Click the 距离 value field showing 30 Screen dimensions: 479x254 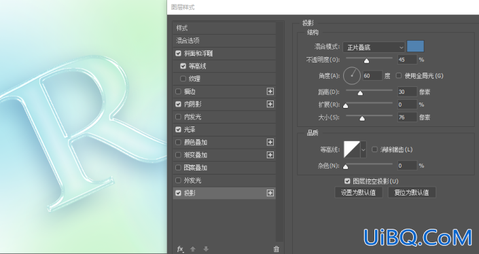[407, 92]
